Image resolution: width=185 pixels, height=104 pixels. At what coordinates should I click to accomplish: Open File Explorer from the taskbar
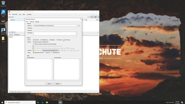[47, 102]
